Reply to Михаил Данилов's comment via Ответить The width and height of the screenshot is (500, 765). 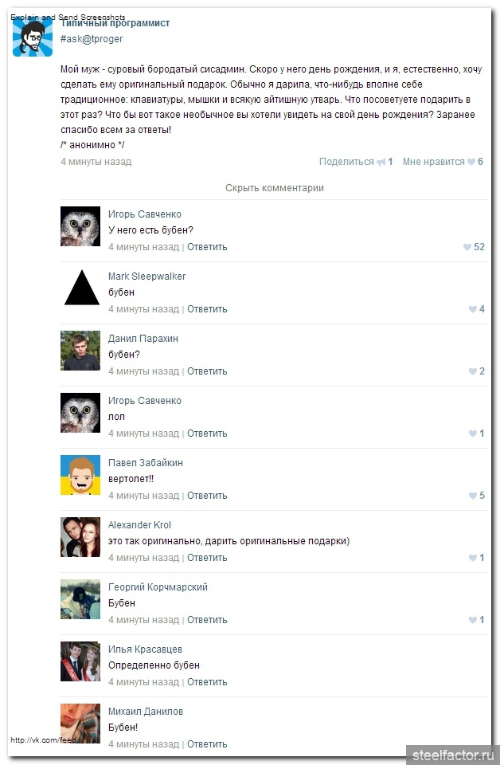(207, 744)
